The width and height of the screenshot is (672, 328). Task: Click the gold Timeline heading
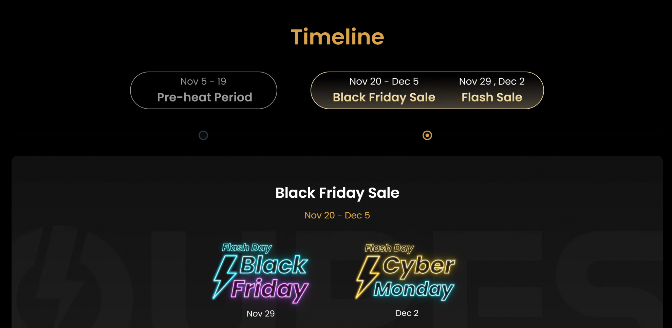pyautogui.click(x=337, y=37)
